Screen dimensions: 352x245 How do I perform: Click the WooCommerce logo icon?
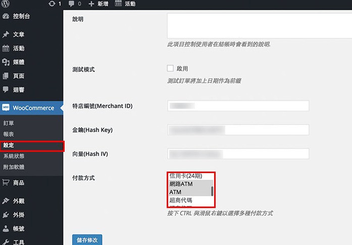[6, 107]
